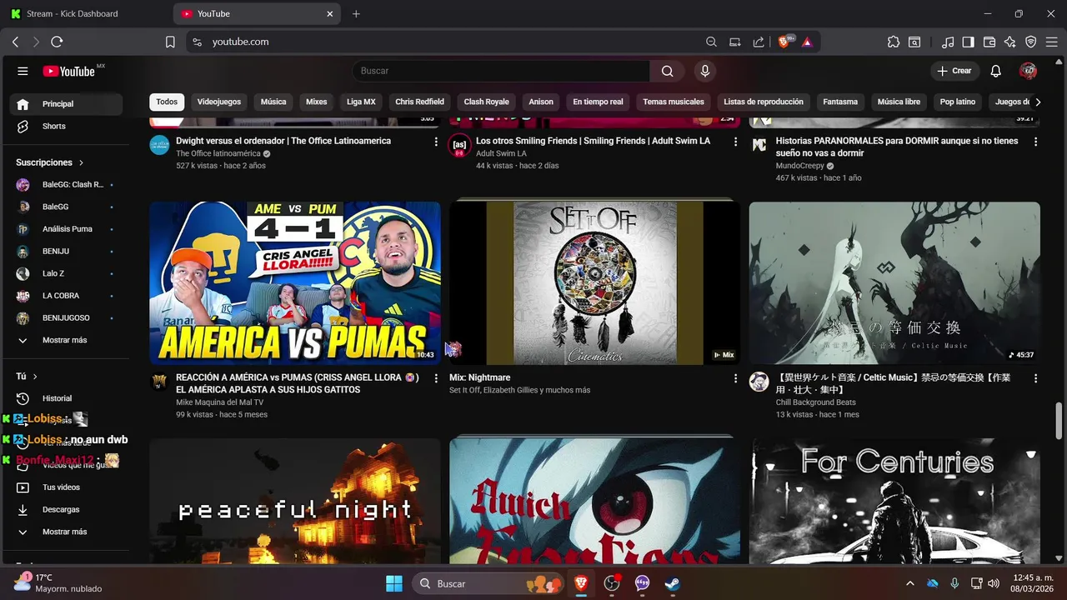Open Descargas in sidebar
This screenshot has width=1067, height=600.
click(x=66, y=509)
